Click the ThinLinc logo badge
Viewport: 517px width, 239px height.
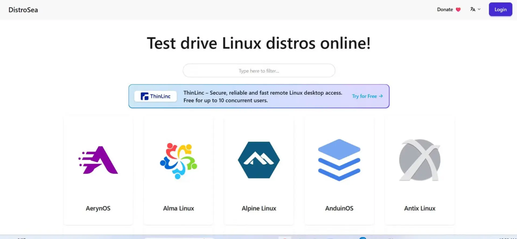tap(156, 96)
